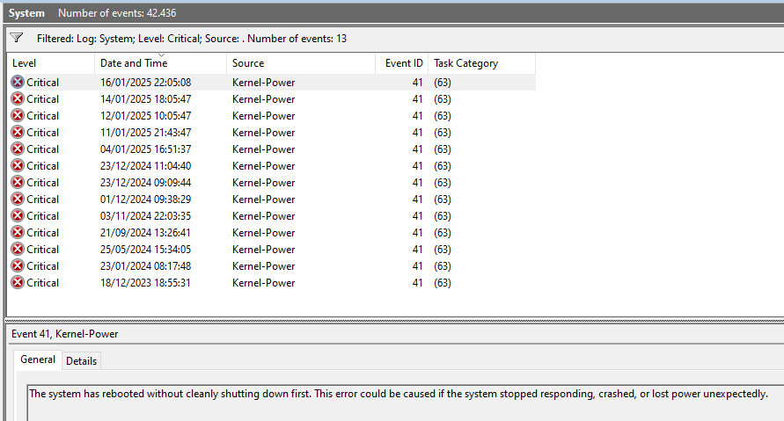The width and height of the screenshot is (784, 421).
Task: Select the date 21/09/2024 13:26:41
Action: pyautogui.click(x=145, y=232)
